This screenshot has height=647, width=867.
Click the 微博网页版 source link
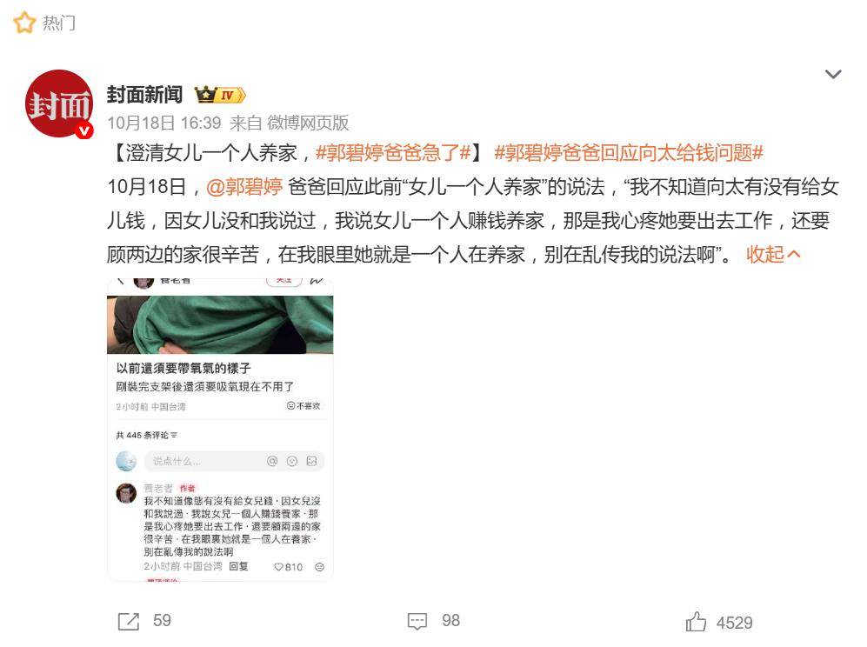point(309,123)
